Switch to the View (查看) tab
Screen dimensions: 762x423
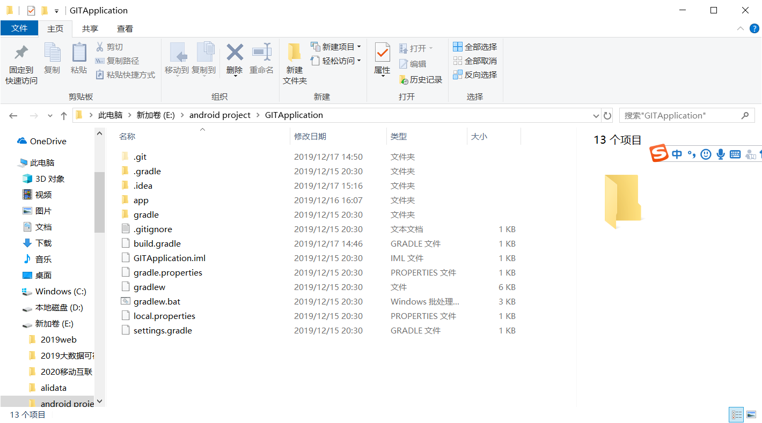coord(125,28)
